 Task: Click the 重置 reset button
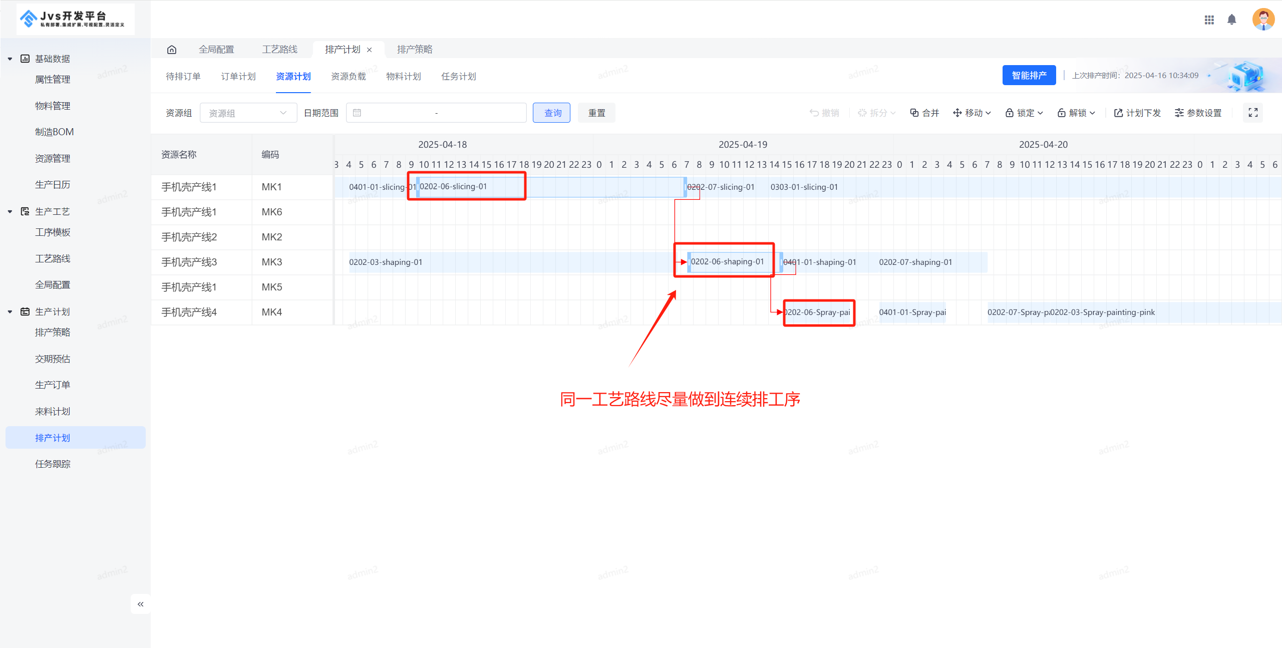pos(596,112)
